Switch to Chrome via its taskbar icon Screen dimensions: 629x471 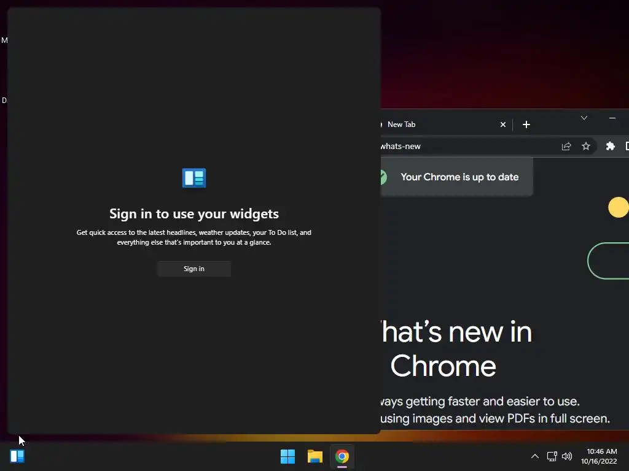click(x=342, y=456)
